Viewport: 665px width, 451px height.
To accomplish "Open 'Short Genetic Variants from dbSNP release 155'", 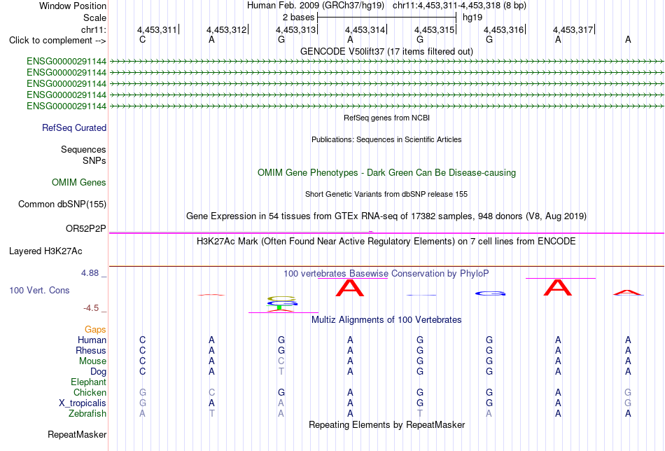I will point(386,194).
